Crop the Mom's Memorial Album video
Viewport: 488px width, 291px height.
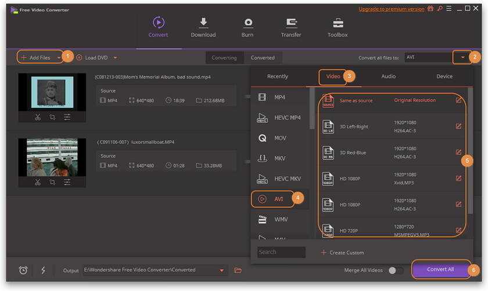(52, 117)
